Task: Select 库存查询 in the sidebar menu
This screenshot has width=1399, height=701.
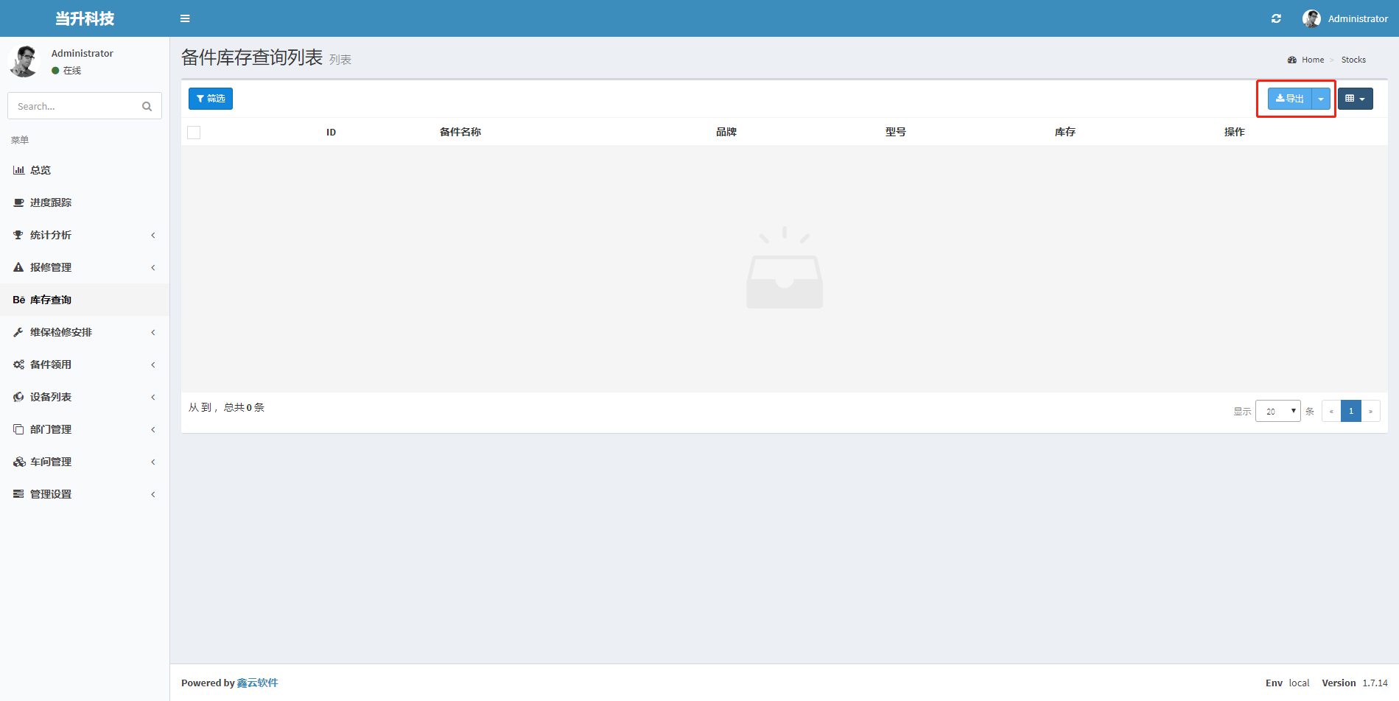Action: pos(50,300)
